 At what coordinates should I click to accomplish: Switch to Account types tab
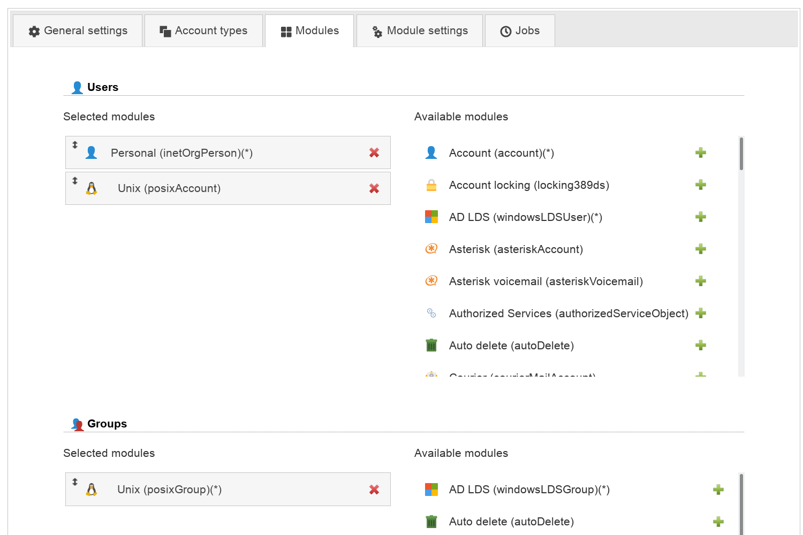[x=203, y=31]
